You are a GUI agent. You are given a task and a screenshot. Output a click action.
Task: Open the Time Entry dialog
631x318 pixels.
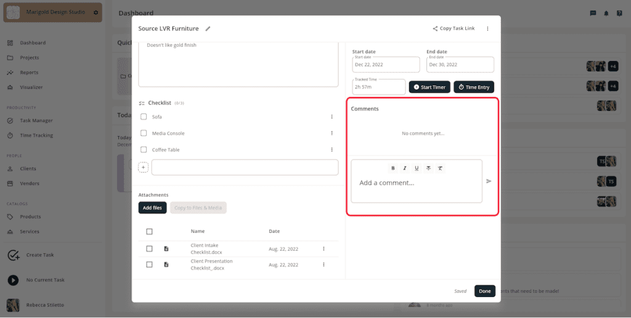tap(474, 87)
